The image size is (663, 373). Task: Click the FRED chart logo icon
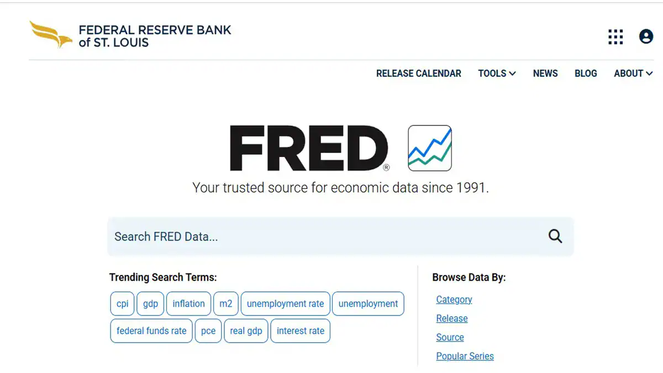tap(429, 148)
